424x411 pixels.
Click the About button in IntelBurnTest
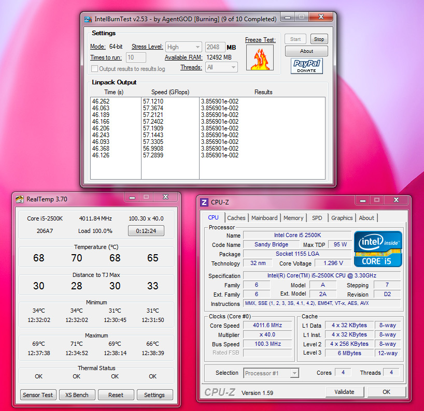click(x=306, y=51)
